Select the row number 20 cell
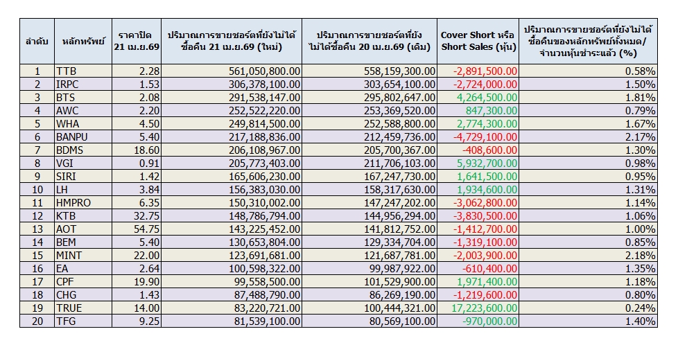Image resolution: width=678 pixels, height=345 pixels. point(36,321)
